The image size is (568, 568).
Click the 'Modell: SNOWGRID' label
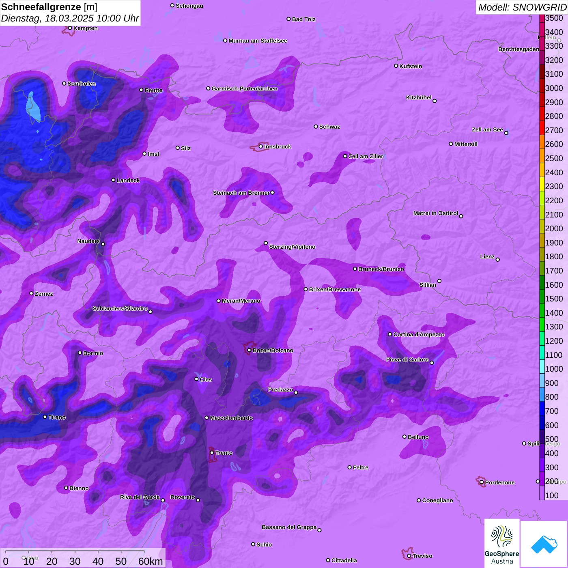(522, 7)
